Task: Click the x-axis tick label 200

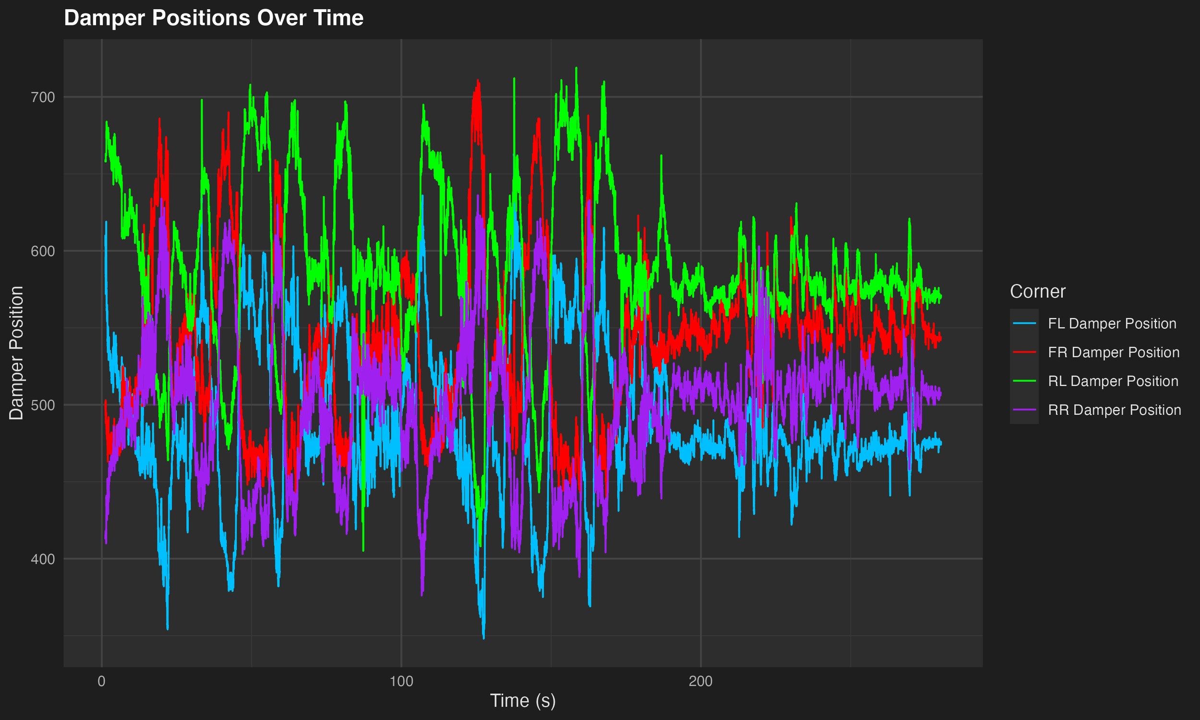Action: [701, 682]
